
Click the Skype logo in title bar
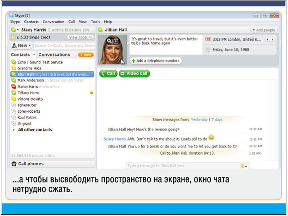(x=11, y=15)
